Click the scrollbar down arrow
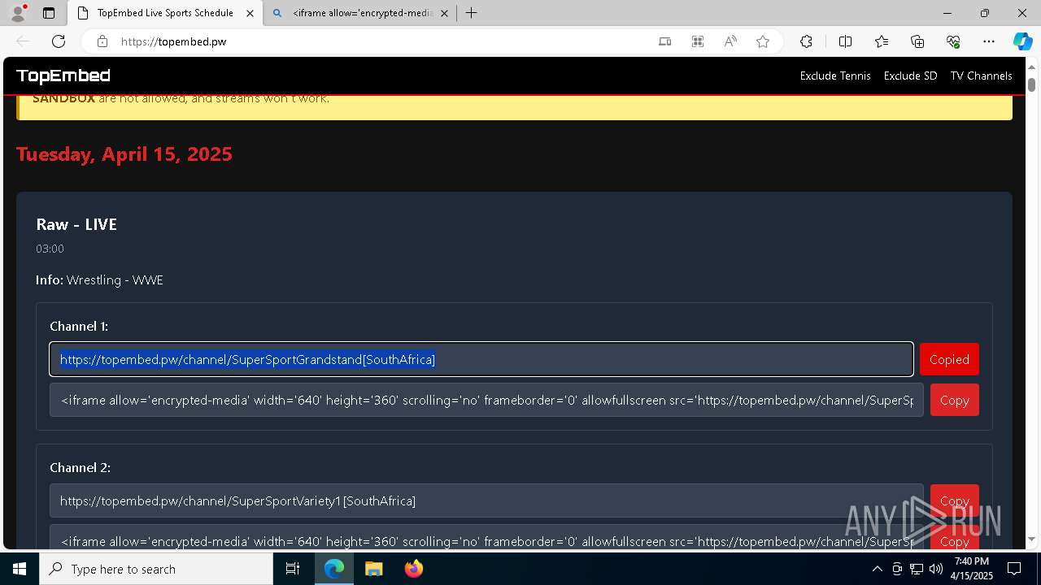The image size is (1041, 585). [1031, 539]
